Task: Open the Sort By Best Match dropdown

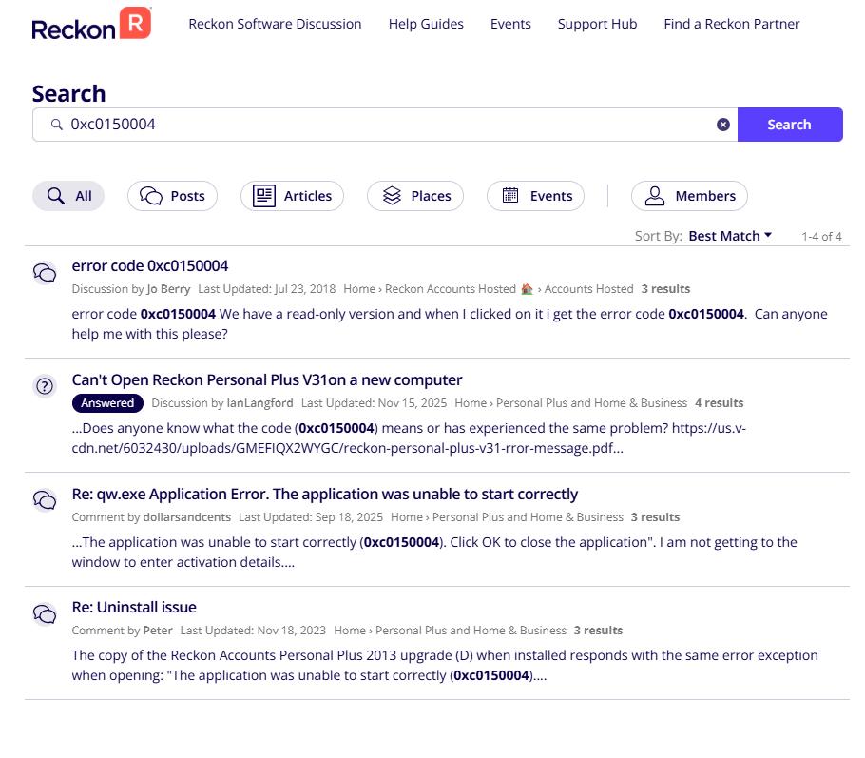Action: pyautogui.click(x=730, y=236)
